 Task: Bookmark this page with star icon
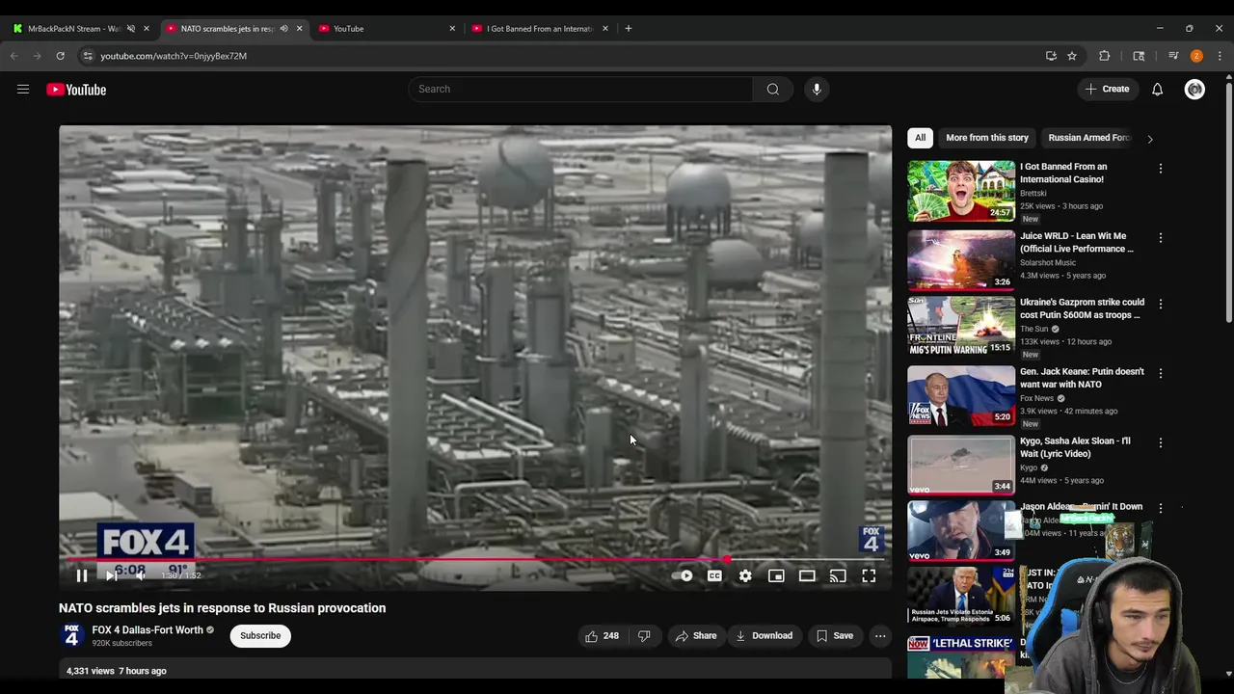[x=1072, y=56]
